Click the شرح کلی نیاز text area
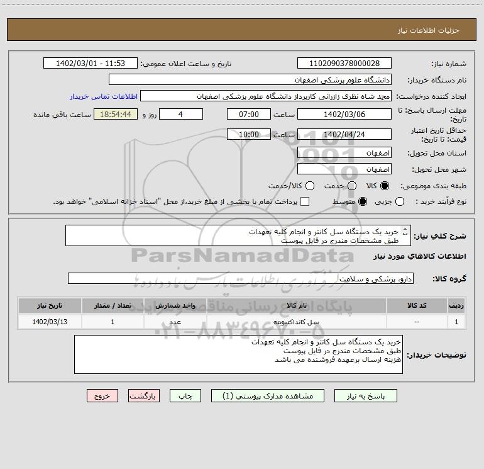 [238, 235]
